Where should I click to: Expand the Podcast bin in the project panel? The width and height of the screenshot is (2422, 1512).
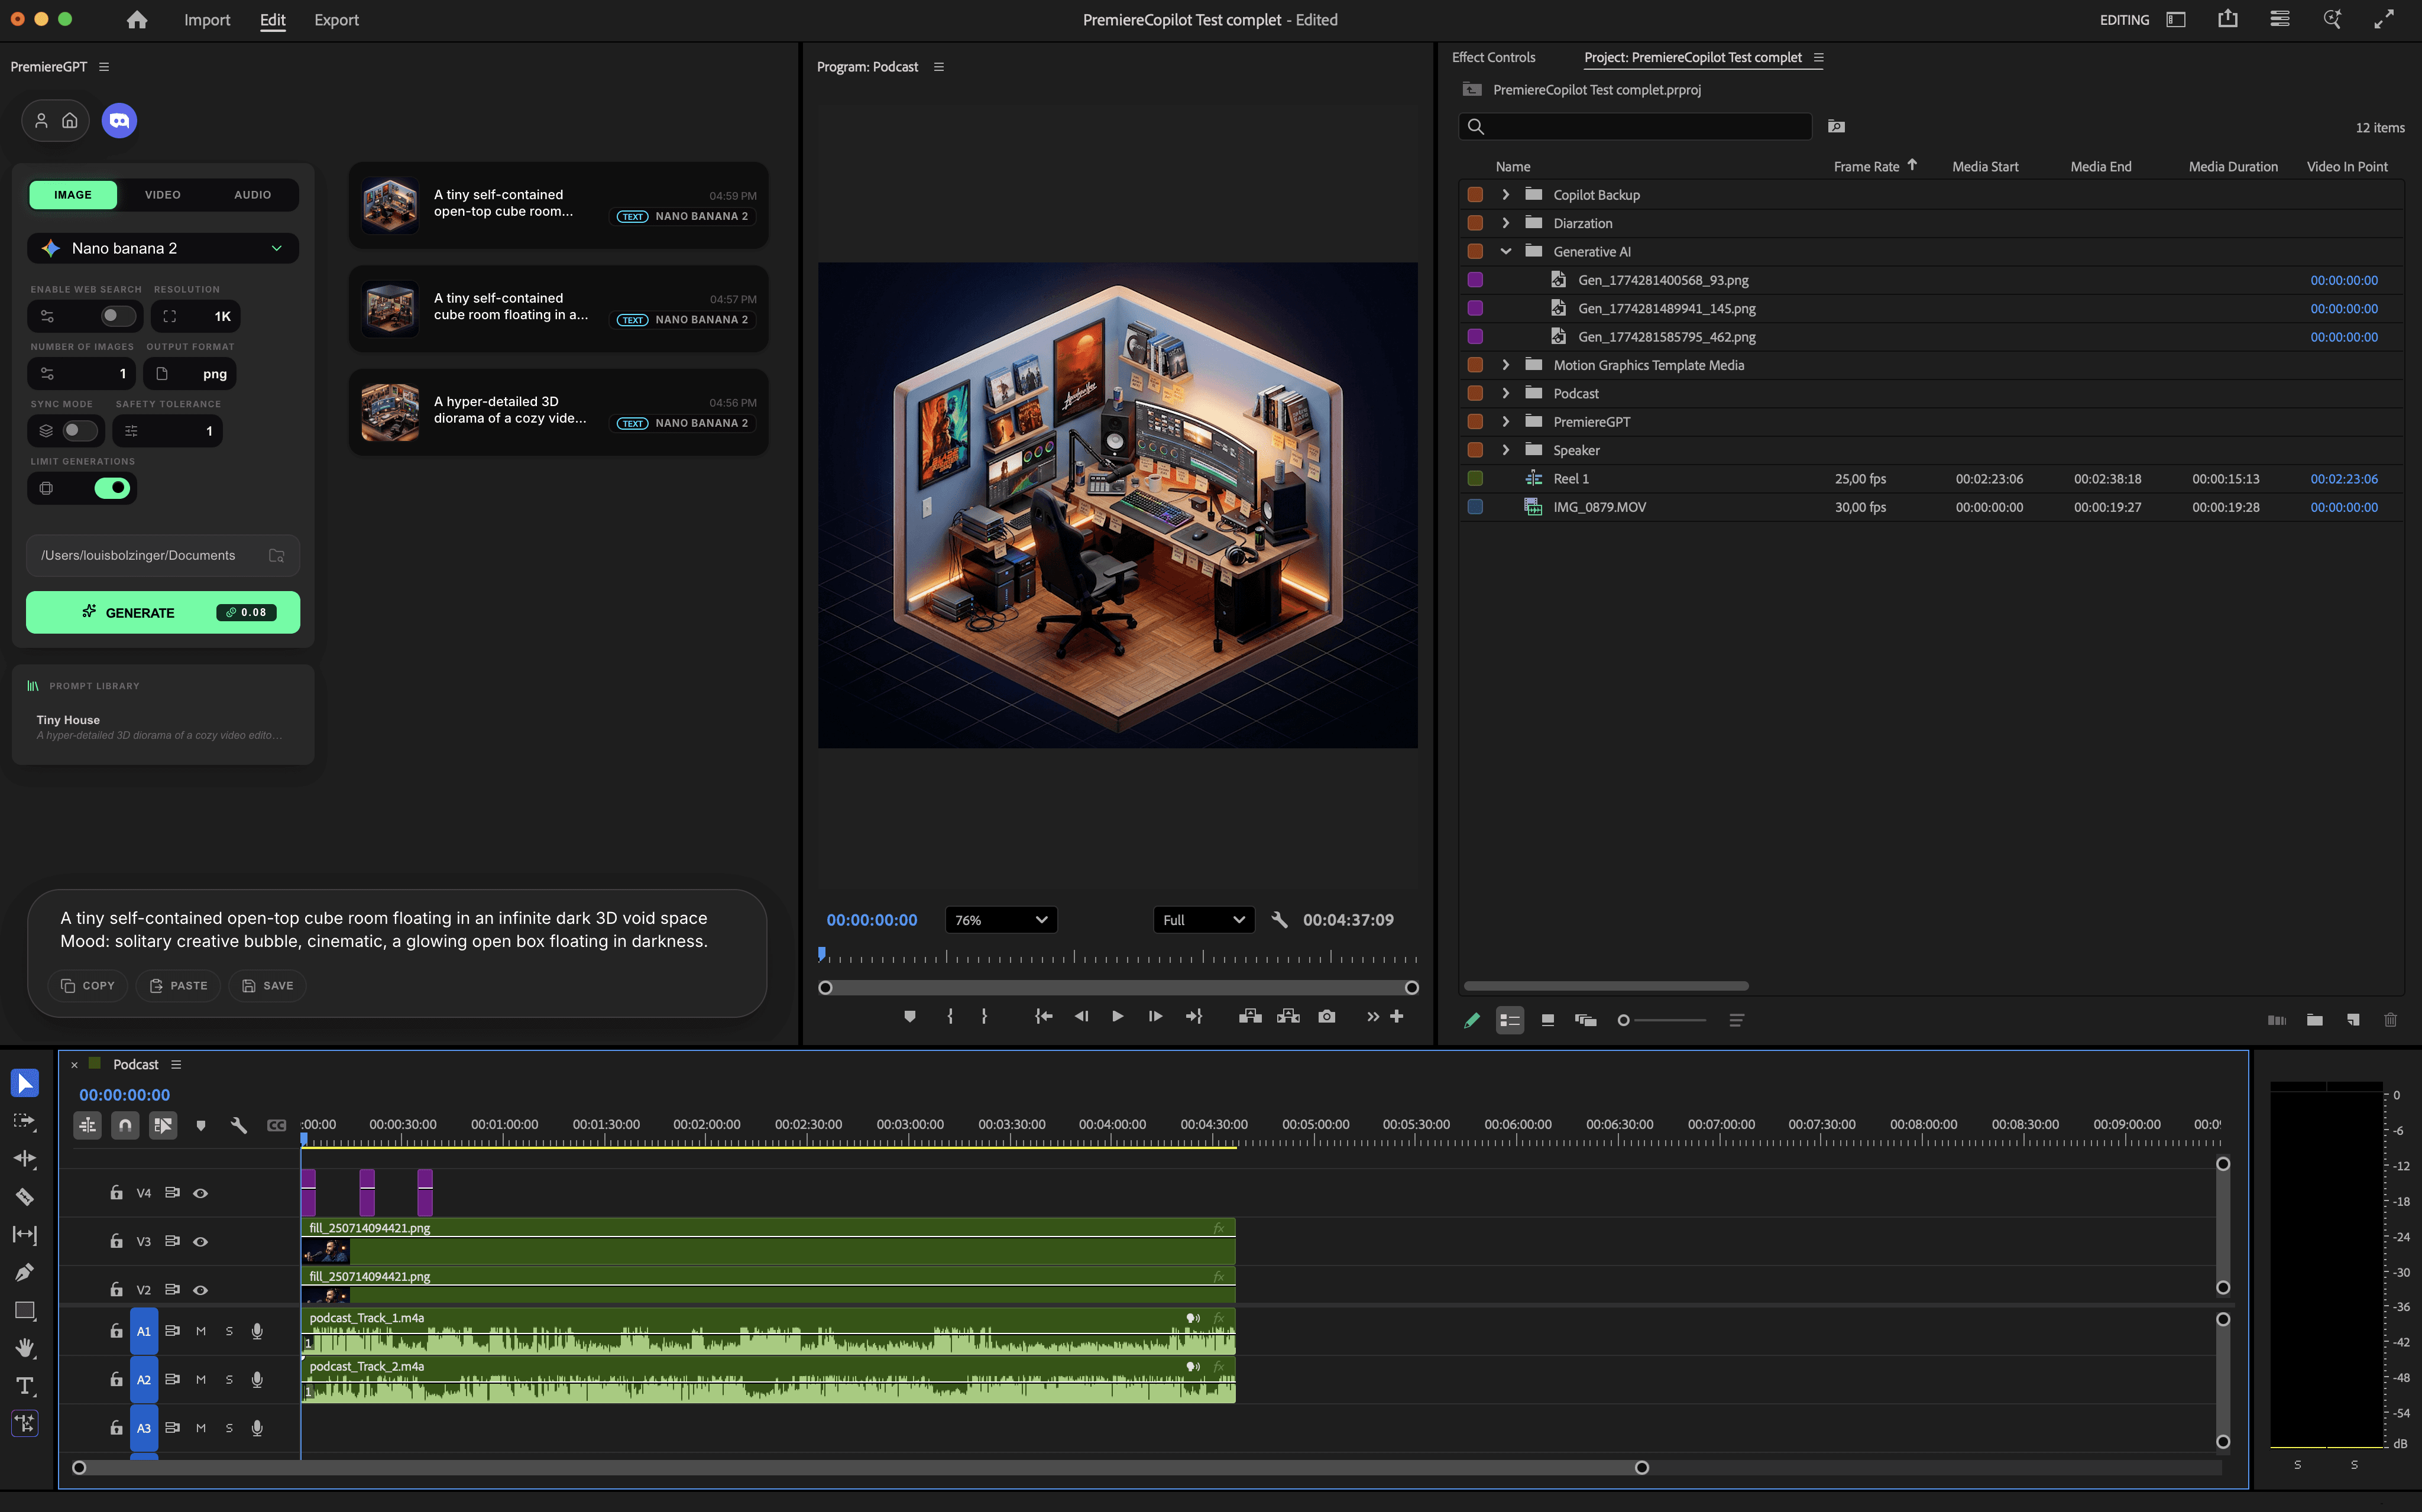coord(1507,393)
